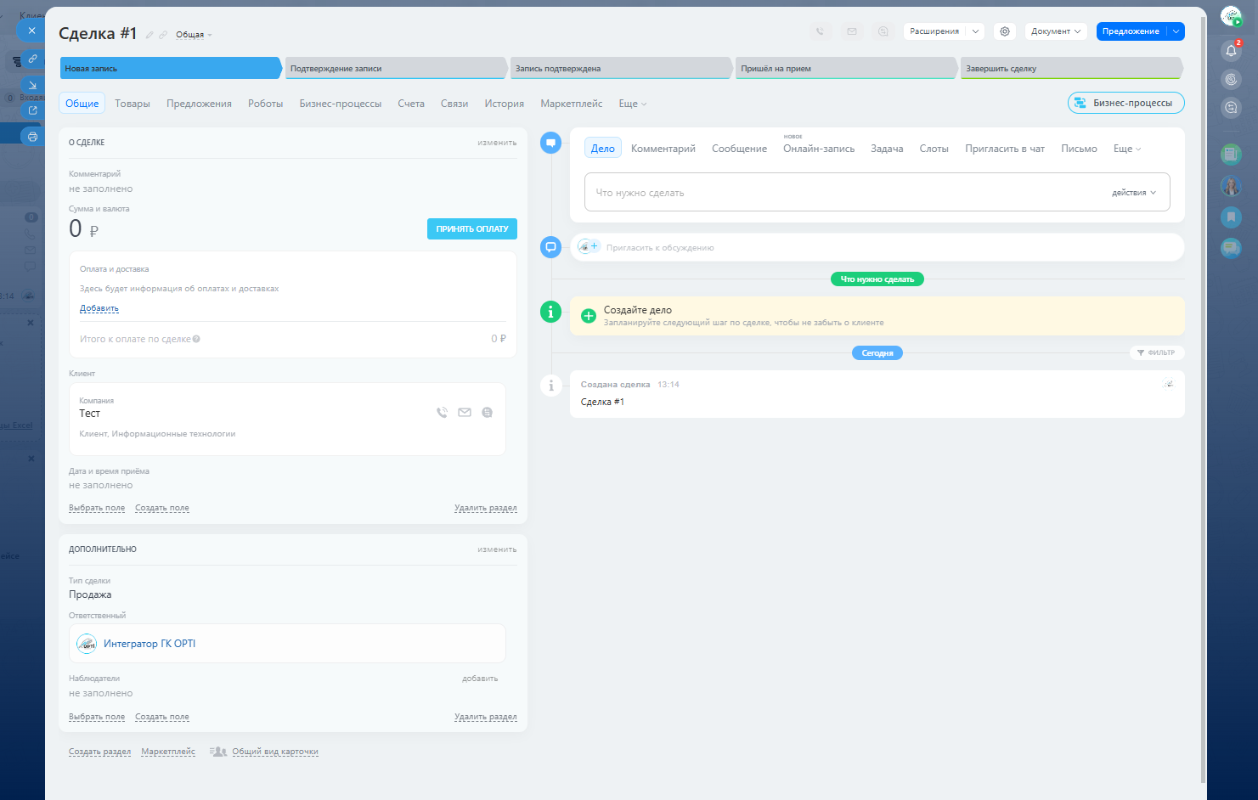
Task: Click pencil icon next to Сделка #1 title
Action: coord(149,35)
